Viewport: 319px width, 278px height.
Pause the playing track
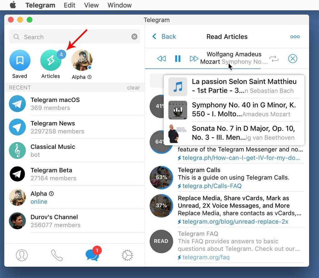[178, 59]
